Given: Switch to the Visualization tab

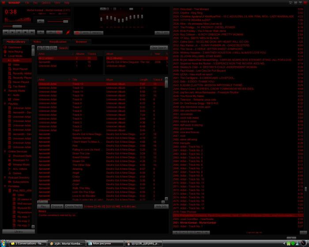Looking at the screenshot, I should 58,42.
